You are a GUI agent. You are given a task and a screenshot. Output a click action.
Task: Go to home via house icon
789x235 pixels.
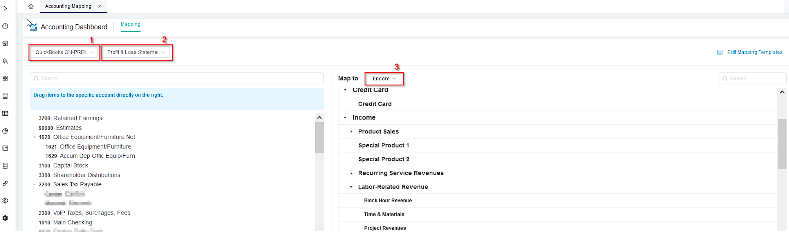[x=31, y=6]
